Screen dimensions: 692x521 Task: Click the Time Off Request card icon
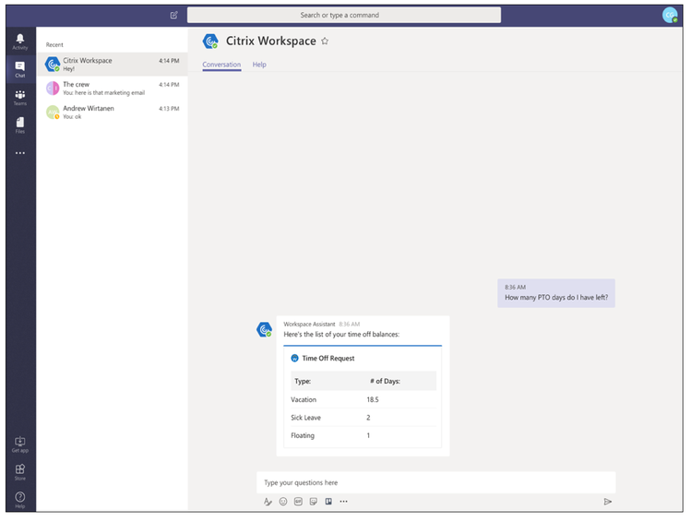click(x=294, y=358)
